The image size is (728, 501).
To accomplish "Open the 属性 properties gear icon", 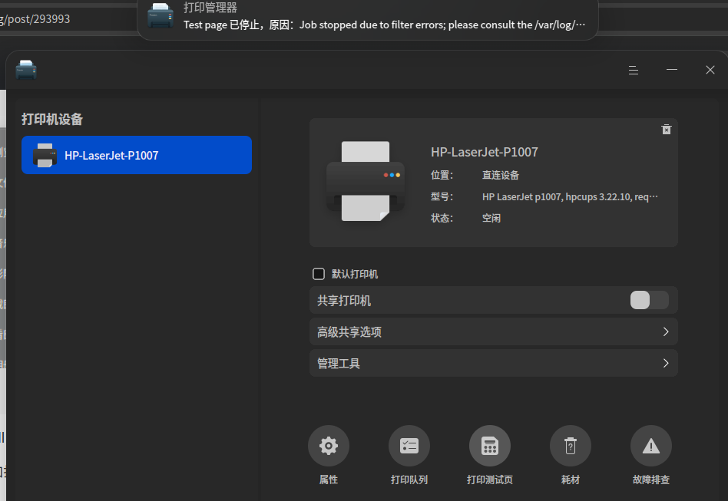I will click(x=328, y=446).
